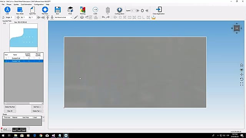Click the Ax input field

click(x=25, y=17)
